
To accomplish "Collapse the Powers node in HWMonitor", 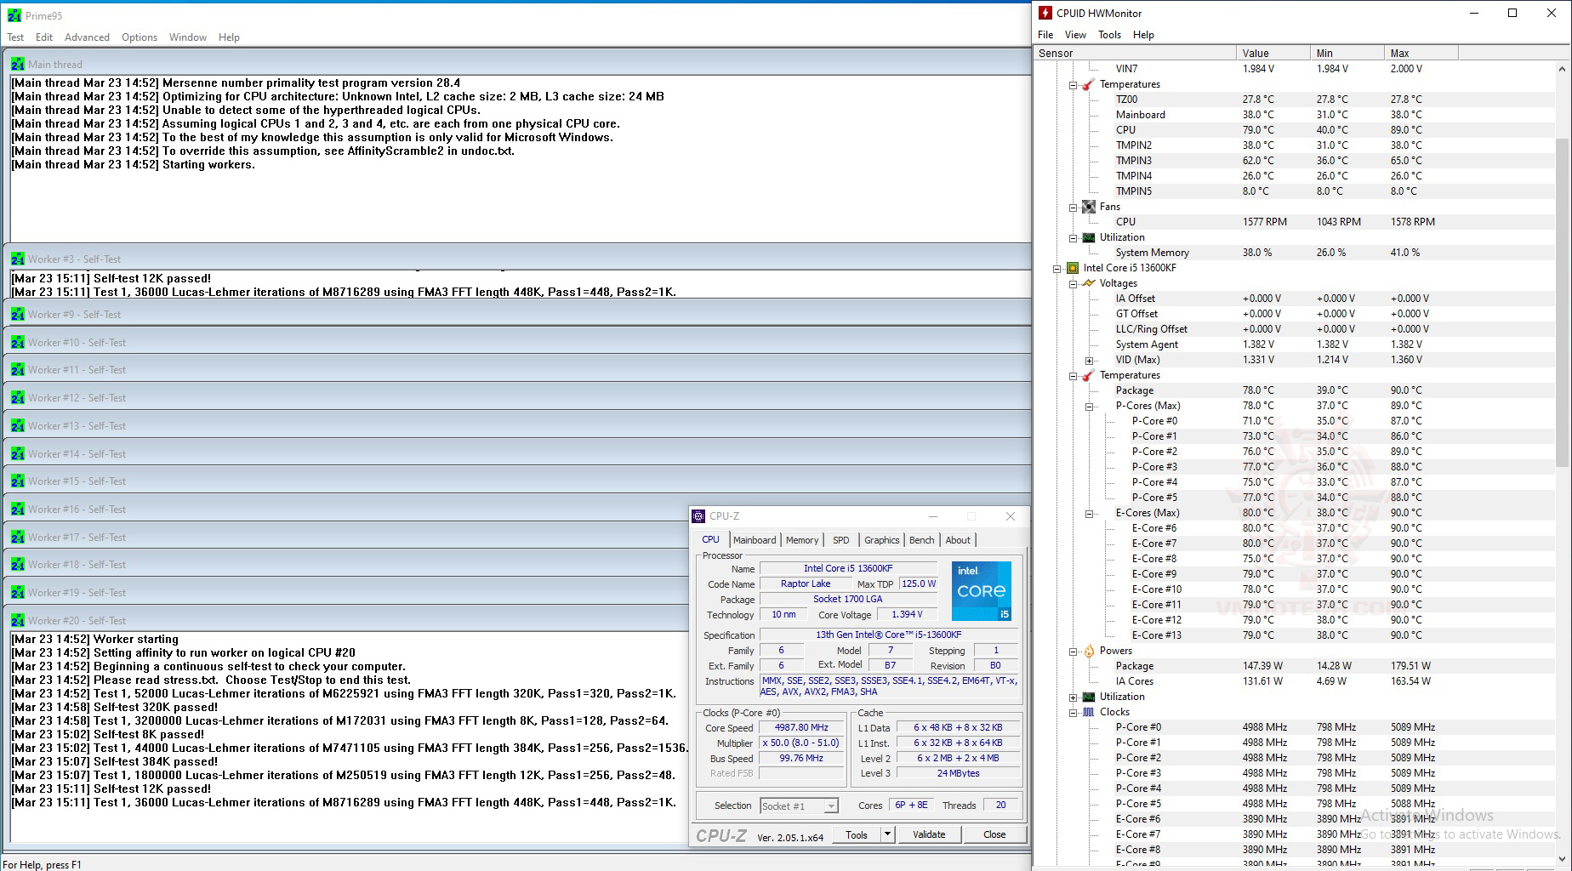I will point(1074,651).
